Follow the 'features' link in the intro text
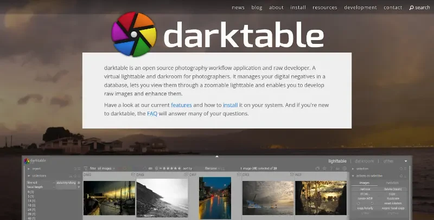Image resolution: width=434 pixels, height=220 pixels. tap(181, 105)
